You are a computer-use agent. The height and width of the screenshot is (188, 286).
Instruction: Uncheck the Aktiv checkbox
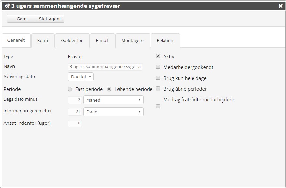tap(158, 56)
